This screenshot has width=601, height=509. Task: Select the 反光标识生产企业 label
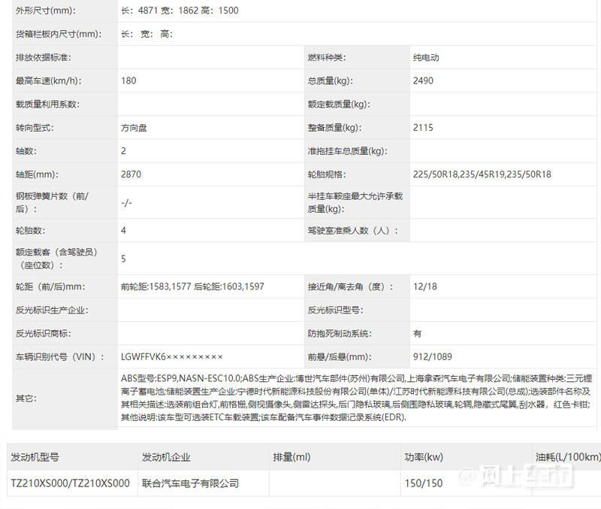pos(52,310)
